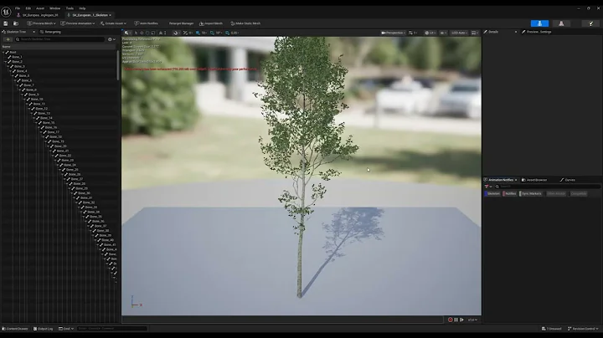Open the rotation snap 10° value dropdown

pyautogui.click(x=219, y=33)
